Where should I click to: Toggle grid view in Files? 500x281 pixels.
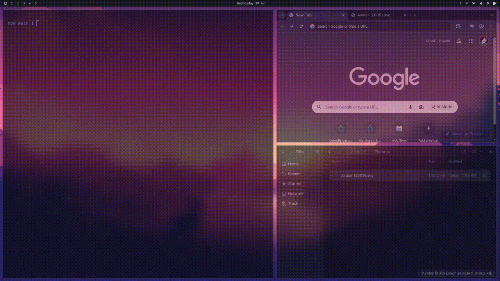[x=474, y=152]
